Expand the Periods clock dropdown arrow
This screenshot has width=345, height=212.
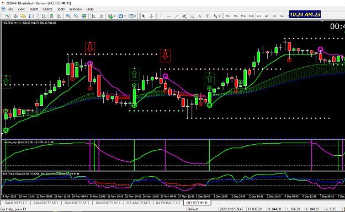click(125, 16)
